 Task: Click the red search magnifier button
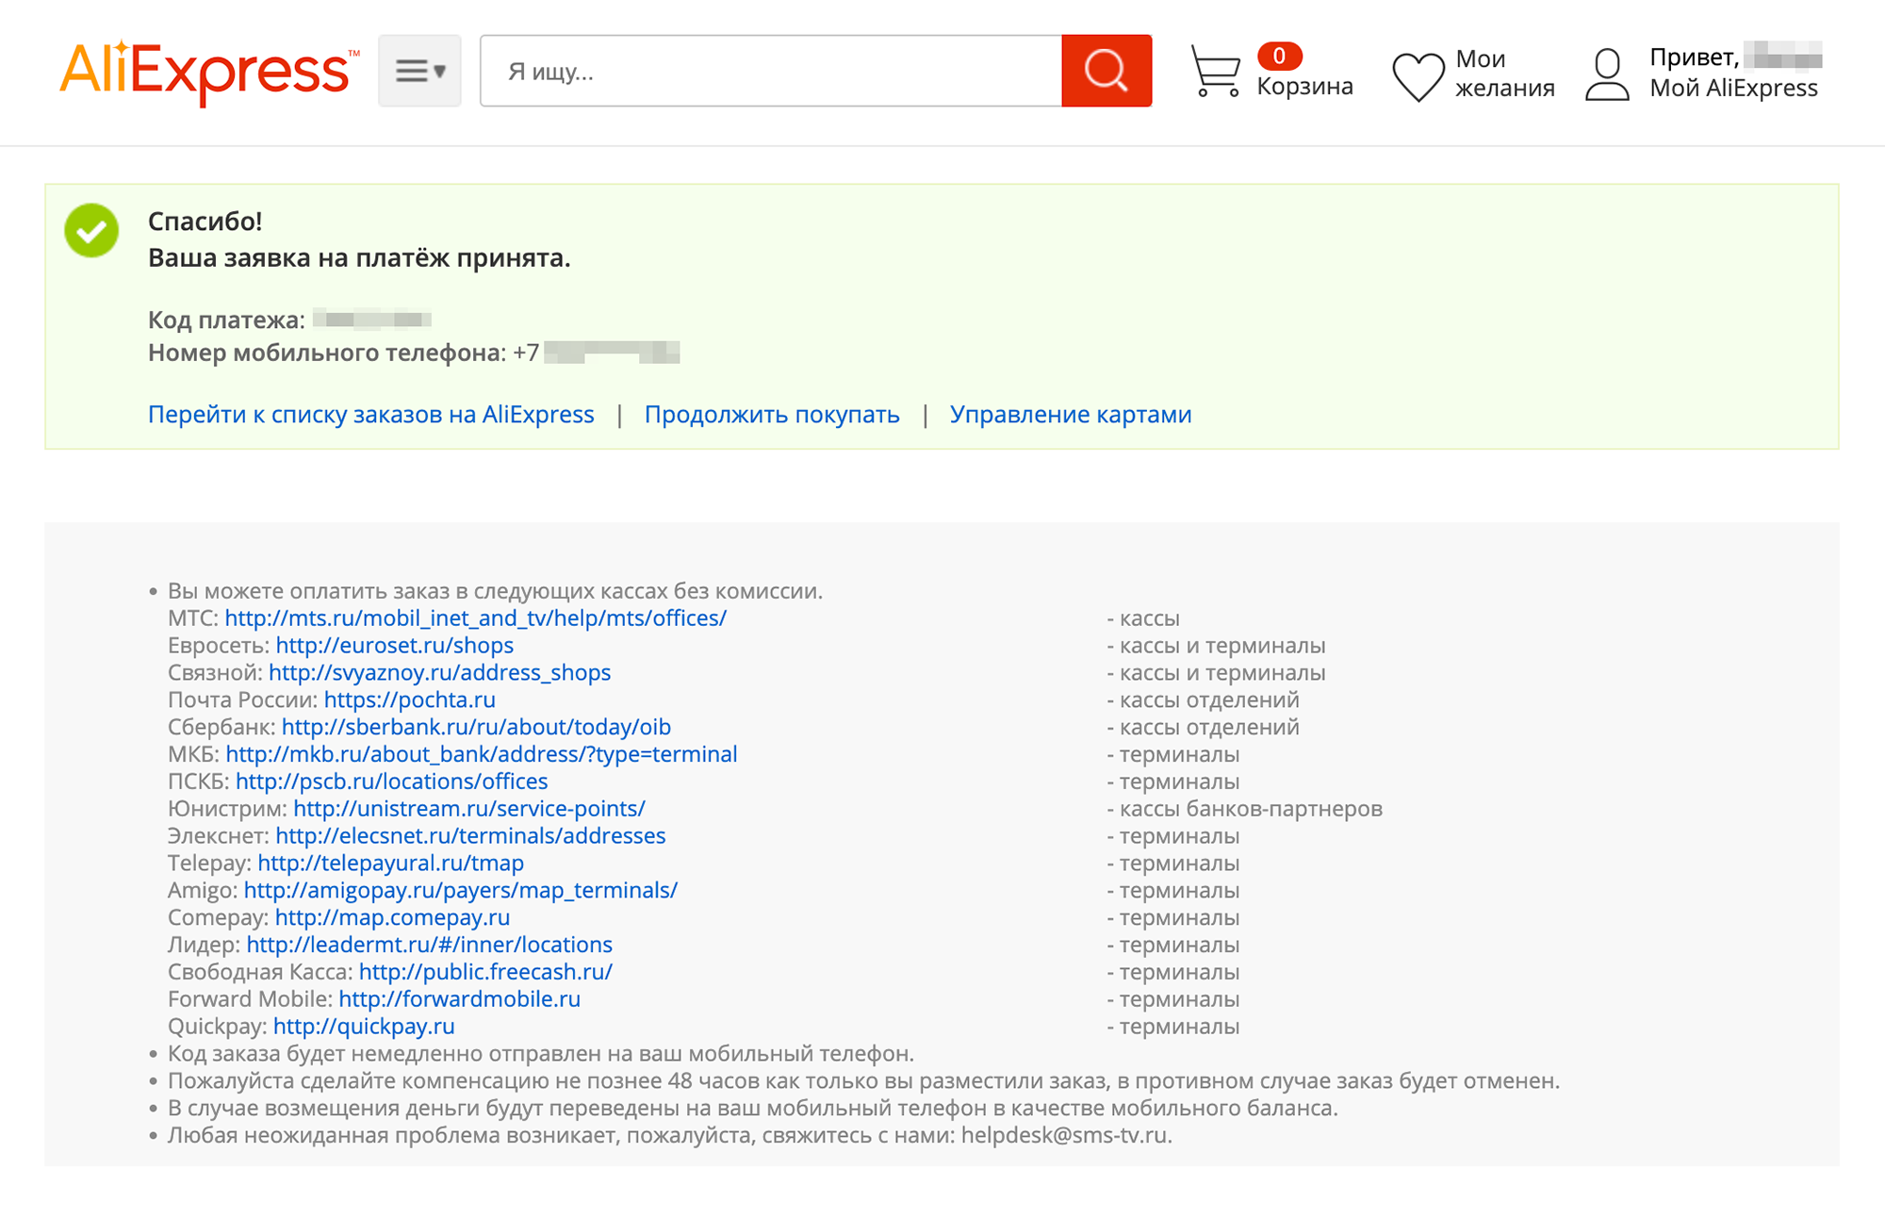pos(1106,71)
